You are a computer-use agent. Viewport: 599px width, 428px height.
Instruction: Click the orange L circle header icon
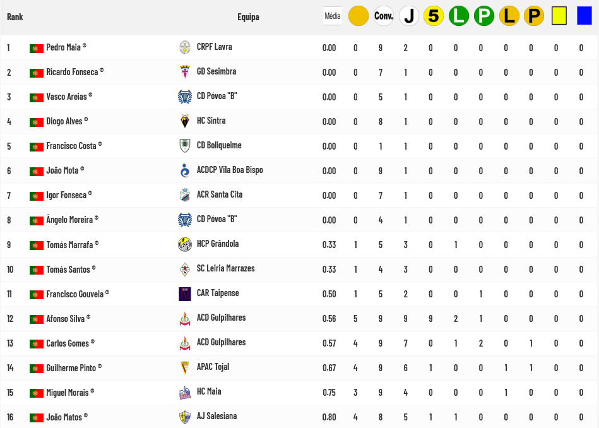coord(509,16)
